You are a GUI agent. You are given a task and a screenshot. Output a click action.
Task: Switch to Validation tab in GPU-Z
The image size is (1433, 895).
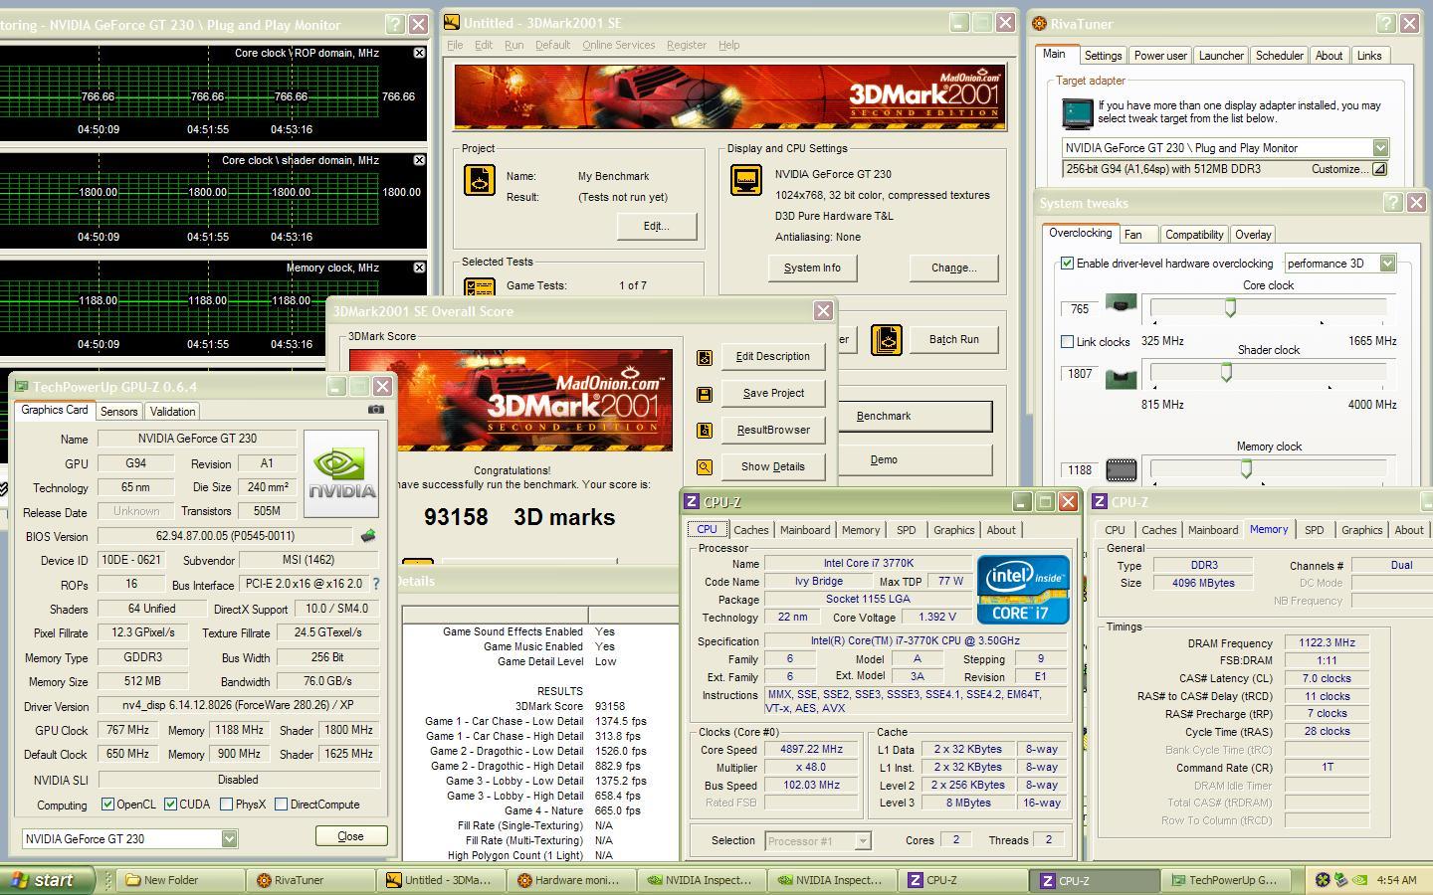(172, 412)
